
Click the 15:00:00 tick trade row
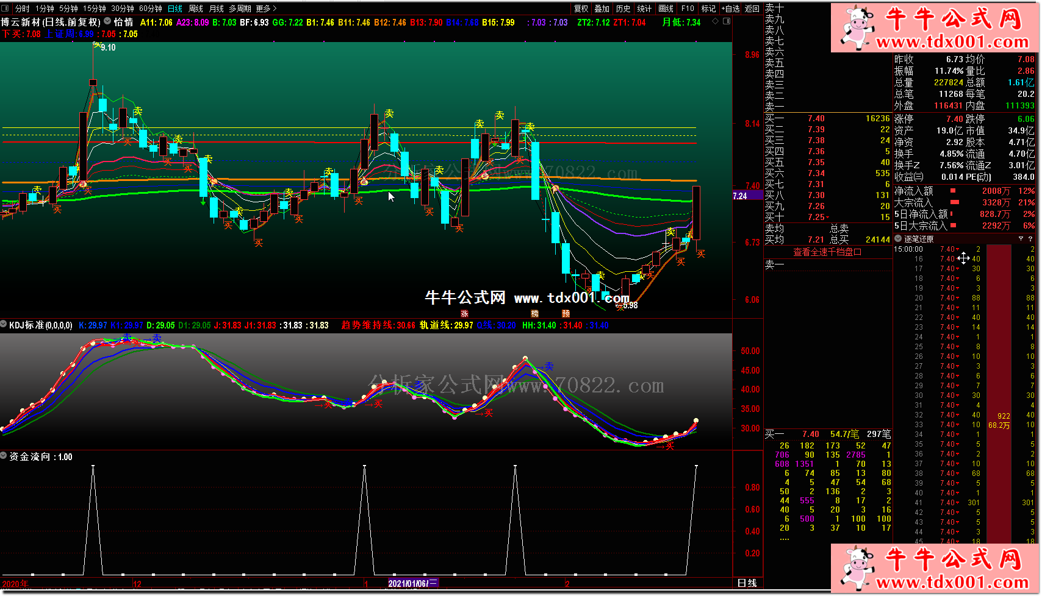pos(965,249)
